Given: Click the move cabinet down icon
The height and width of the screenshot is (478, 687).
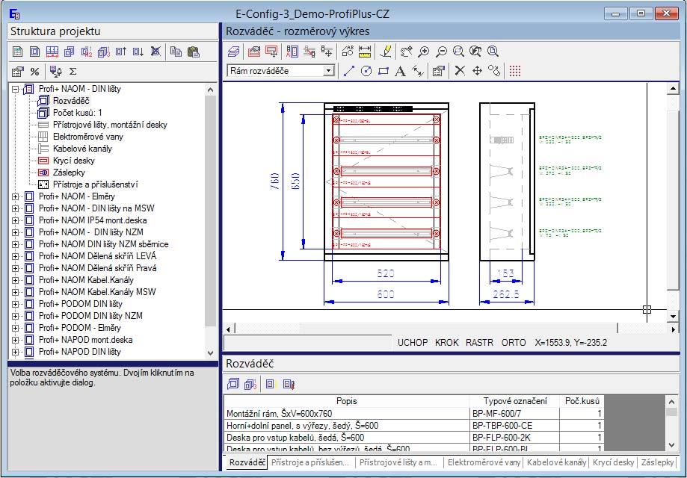Looking at the screenshot, I should 138,52.
